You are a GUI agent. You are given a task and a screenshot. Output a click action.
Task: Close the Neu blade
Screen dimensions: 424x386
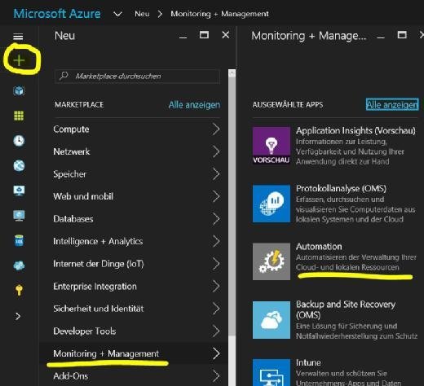[226, 35]
